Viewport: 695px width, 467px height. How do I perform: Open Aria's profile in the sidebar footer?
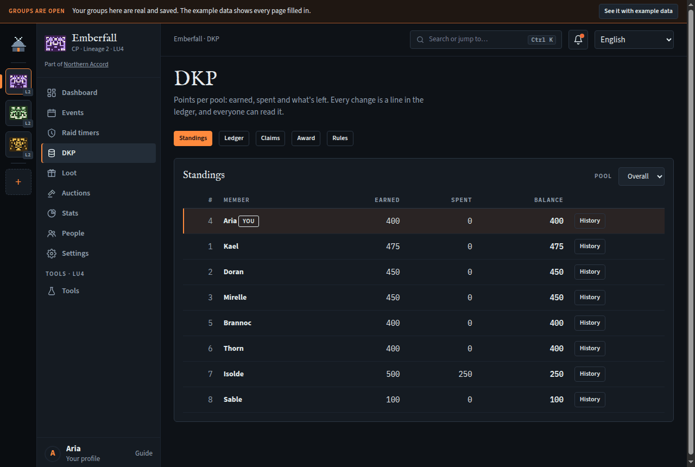click(73, 453)
